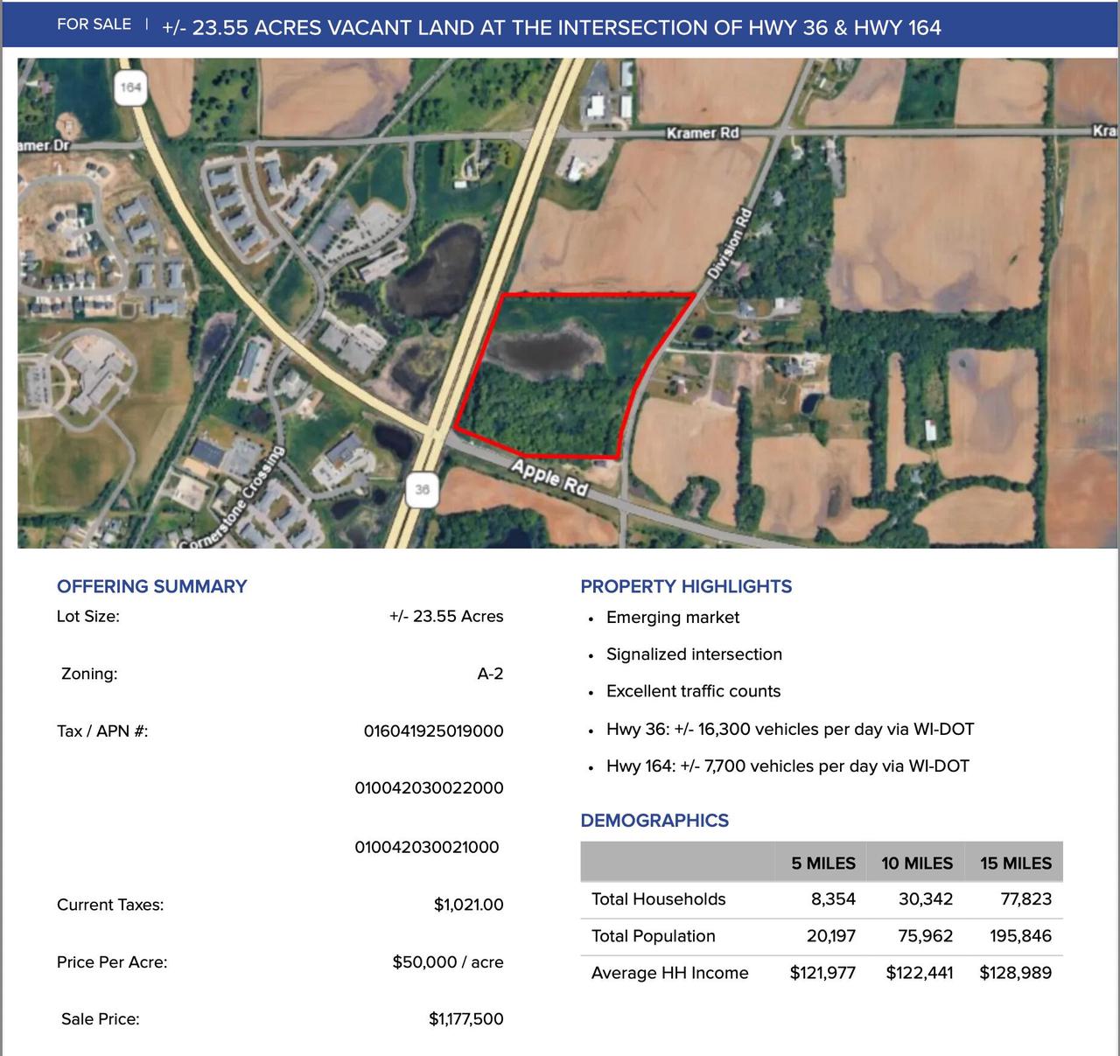1120x1056 pixels.
Task: Click income value $122,441 for 10 miles
Action: click(x=920, y=973)
